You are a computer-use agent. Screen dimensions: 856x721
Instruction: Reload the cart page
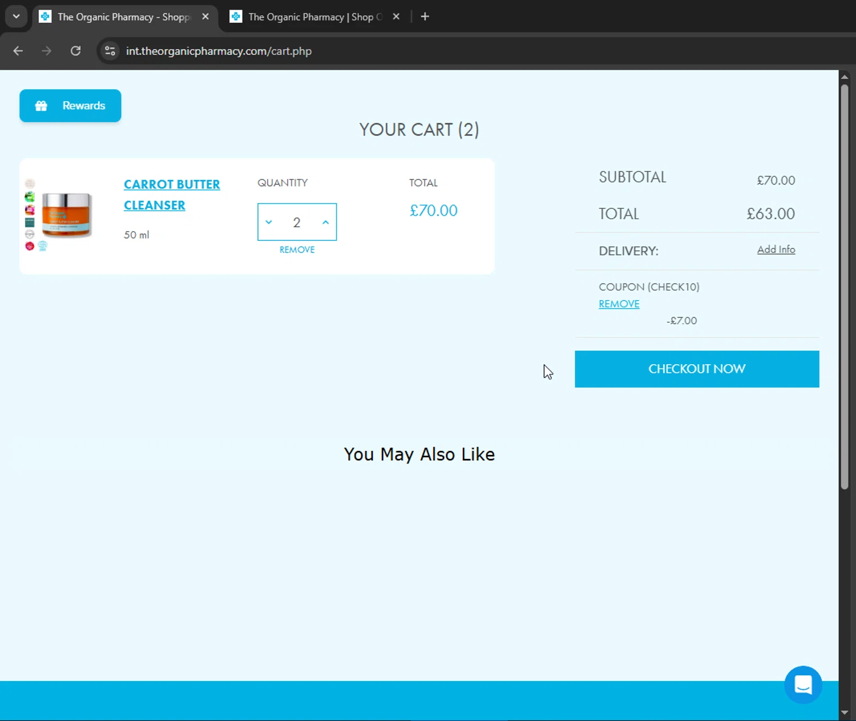[75, 51]
